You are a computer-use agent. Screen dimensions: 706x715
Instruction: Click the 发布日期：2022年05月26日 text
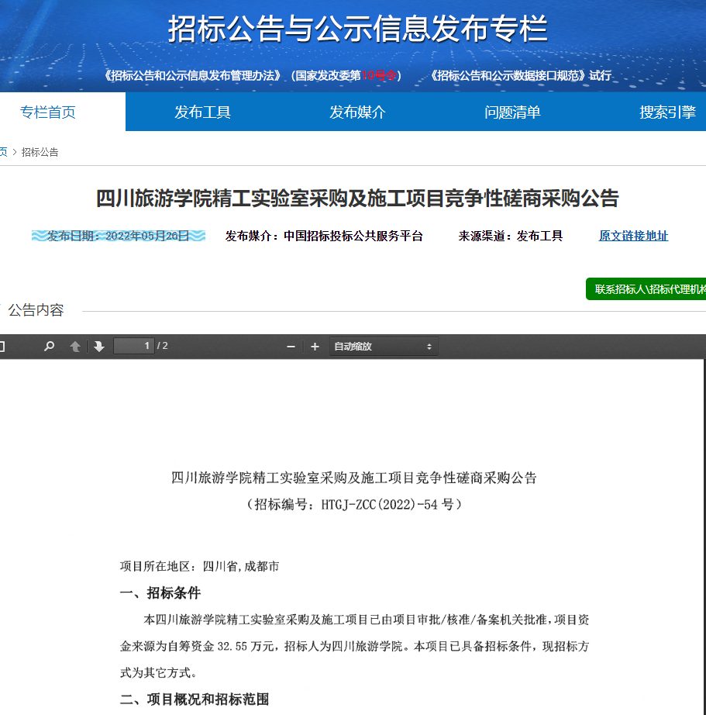[x=118, y=236]
